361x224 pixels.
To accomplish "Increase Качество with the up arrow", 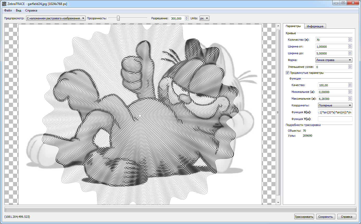I will pos(350,84).
